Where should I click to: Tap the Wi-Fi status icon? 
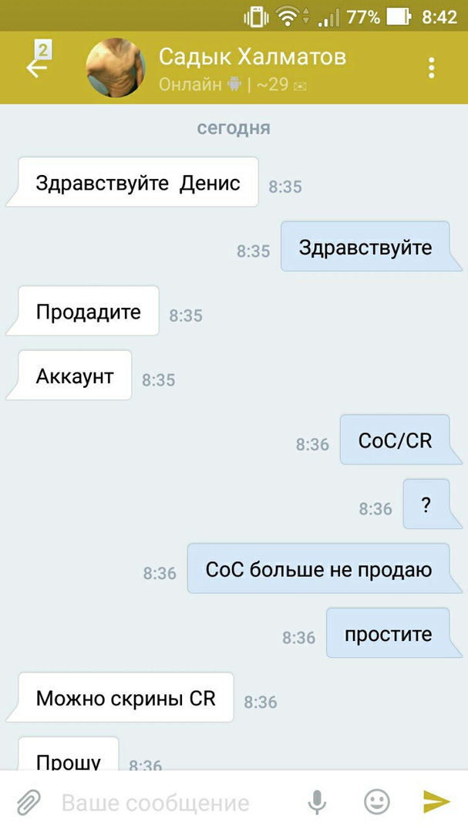288,17
